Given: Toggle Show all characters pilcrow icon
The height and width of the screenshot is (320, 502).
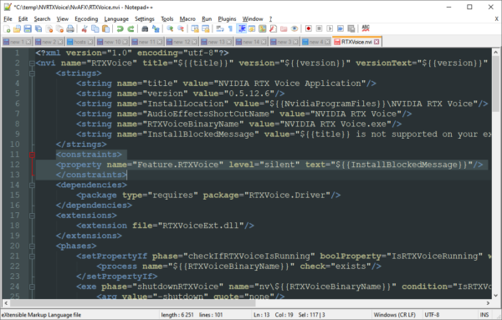Looking at the screenshot, I should 231,28.
